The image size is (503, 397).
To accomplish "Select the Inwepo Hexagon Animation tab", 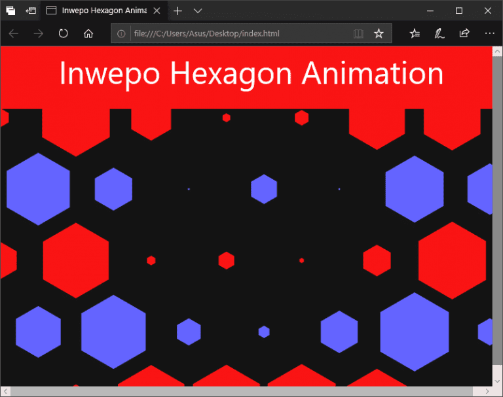I will (98, 10).
